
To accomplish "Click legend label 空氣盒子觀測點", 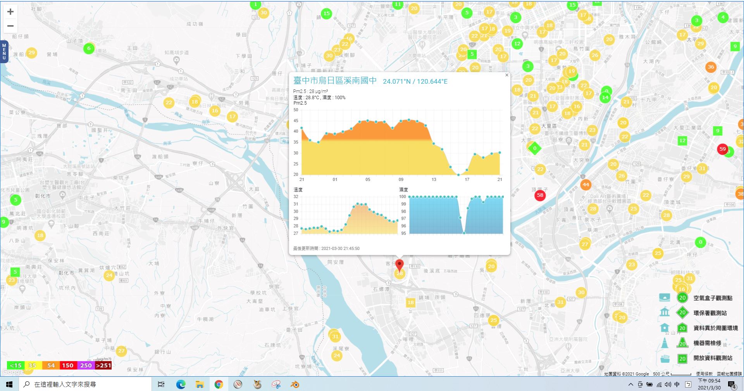I will click(713, 298).
